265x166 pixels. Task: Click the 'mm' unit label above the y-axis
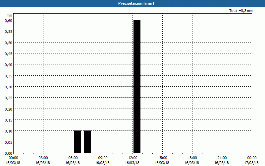[x=9, y=15]
